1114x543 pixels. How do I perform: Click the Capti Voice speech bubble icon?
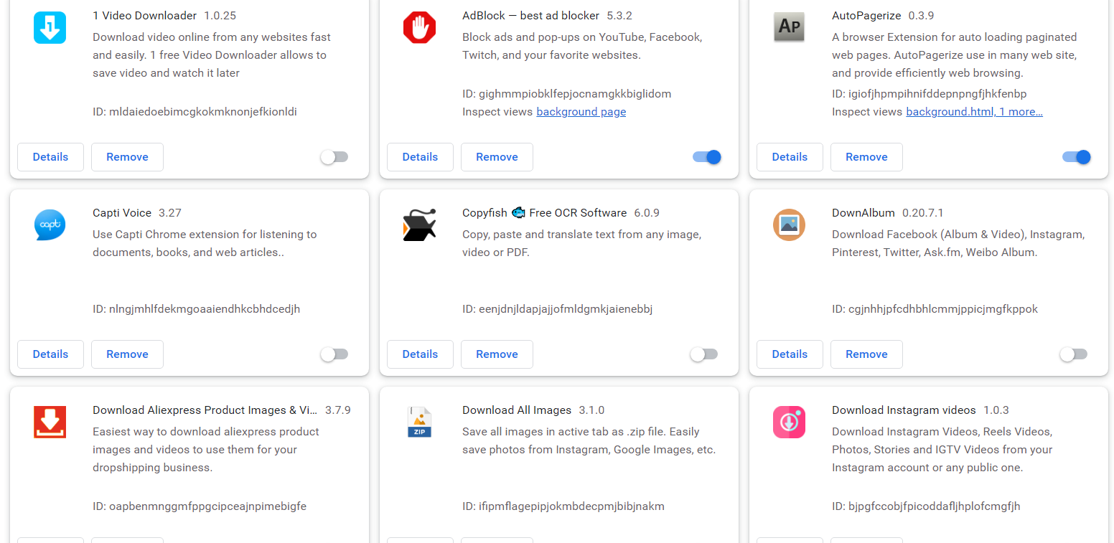pyautogui.click(x=50, y=225)
